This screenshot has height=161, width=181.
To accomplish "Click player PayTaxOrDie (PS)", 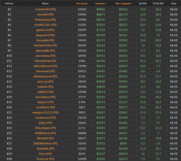I will pos(45,45).
